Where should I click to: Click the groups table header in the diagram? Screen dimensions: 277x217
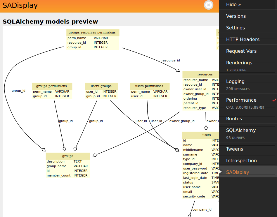tap(67, 156)
